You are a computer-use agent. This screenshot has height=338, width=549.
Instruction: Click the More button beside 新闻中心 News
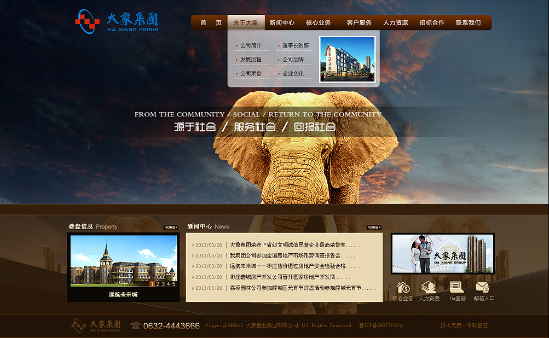[374, 227]
